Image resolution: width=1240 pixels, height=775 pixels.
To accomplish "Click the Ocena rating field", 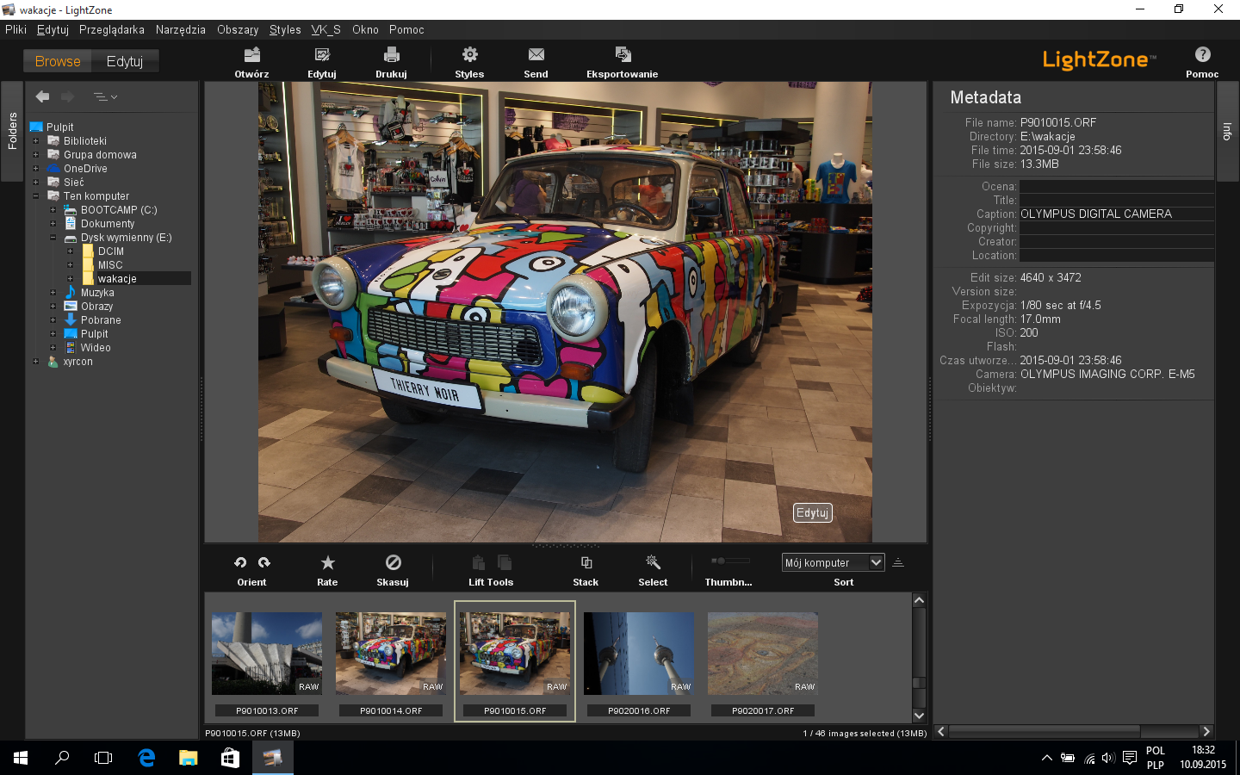I will click(x=1117, y=186).
